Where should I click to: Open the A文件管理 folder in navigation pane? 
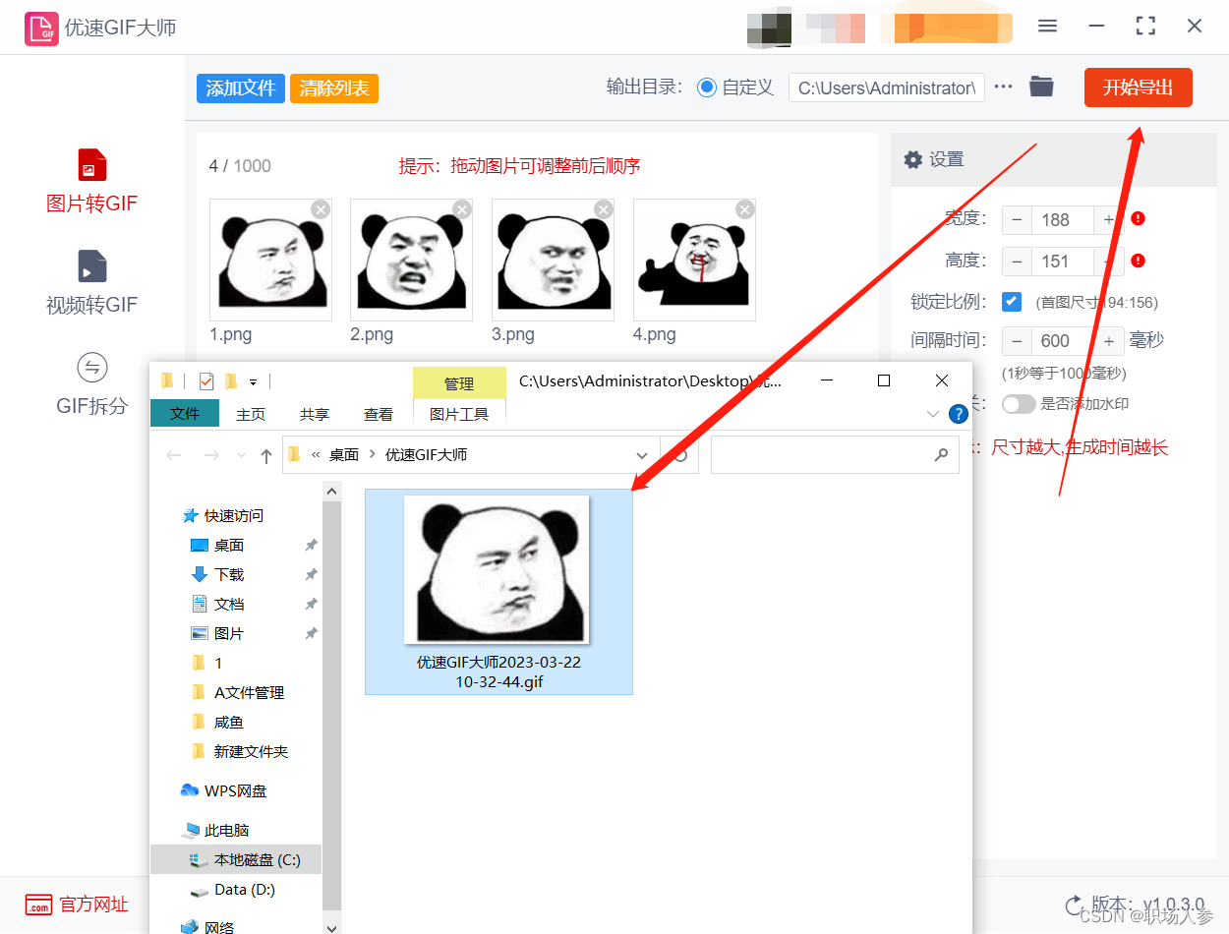[249, 692]
